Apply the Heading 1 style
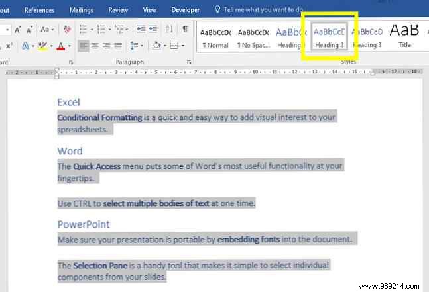This screenshot has height=292, width=429. (x=290, y=38)
